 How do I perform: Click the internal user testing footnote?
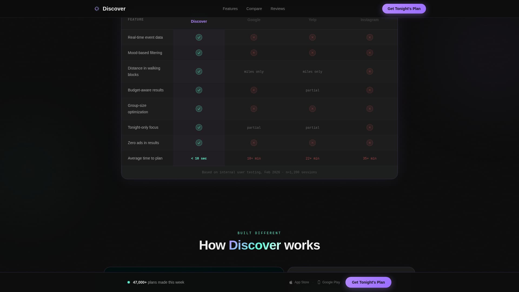[x=259, y=172]
